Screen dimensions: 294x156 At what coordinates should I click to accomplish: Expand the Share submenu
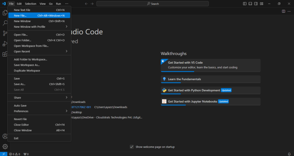[39, 97]
